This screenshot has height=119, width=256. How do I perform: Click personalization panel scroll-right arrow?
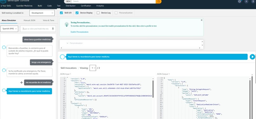[x=200, y=48]
